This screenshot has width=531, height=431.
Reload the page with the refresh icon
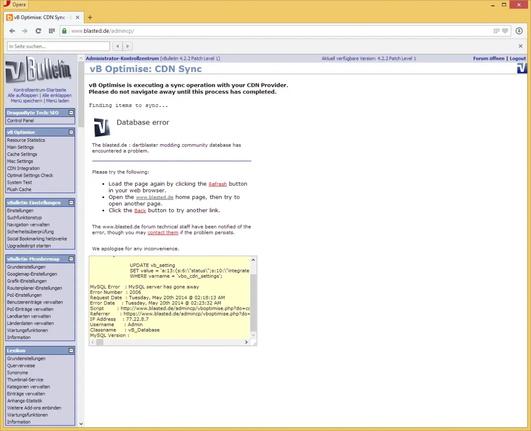point(38,31)
